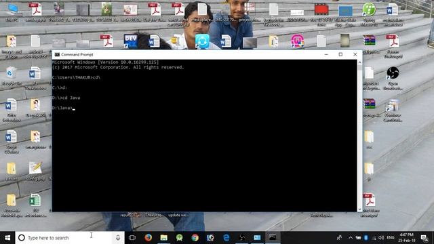This screenshot has width=434, height=244.
Task: Click the active Command Prompt taskbar button
Action: pos(273,238)
